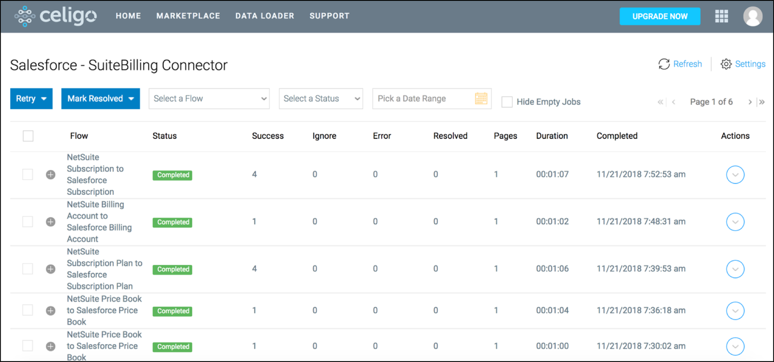Image resolution: width=774 pixels, height=362 pixels.
Task: Go to the first page of jobs
Action: (x=660, y=102)
